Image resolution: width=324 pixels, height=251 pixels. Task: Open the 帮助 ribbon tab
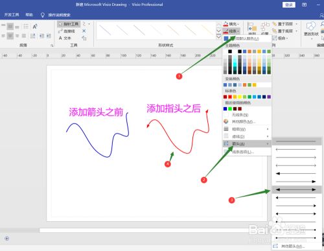[29, 15]
